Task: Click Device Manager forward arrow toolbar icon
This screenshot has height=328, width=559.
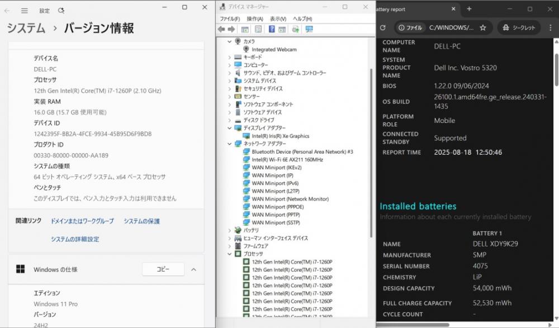Action: pos(231,29)
